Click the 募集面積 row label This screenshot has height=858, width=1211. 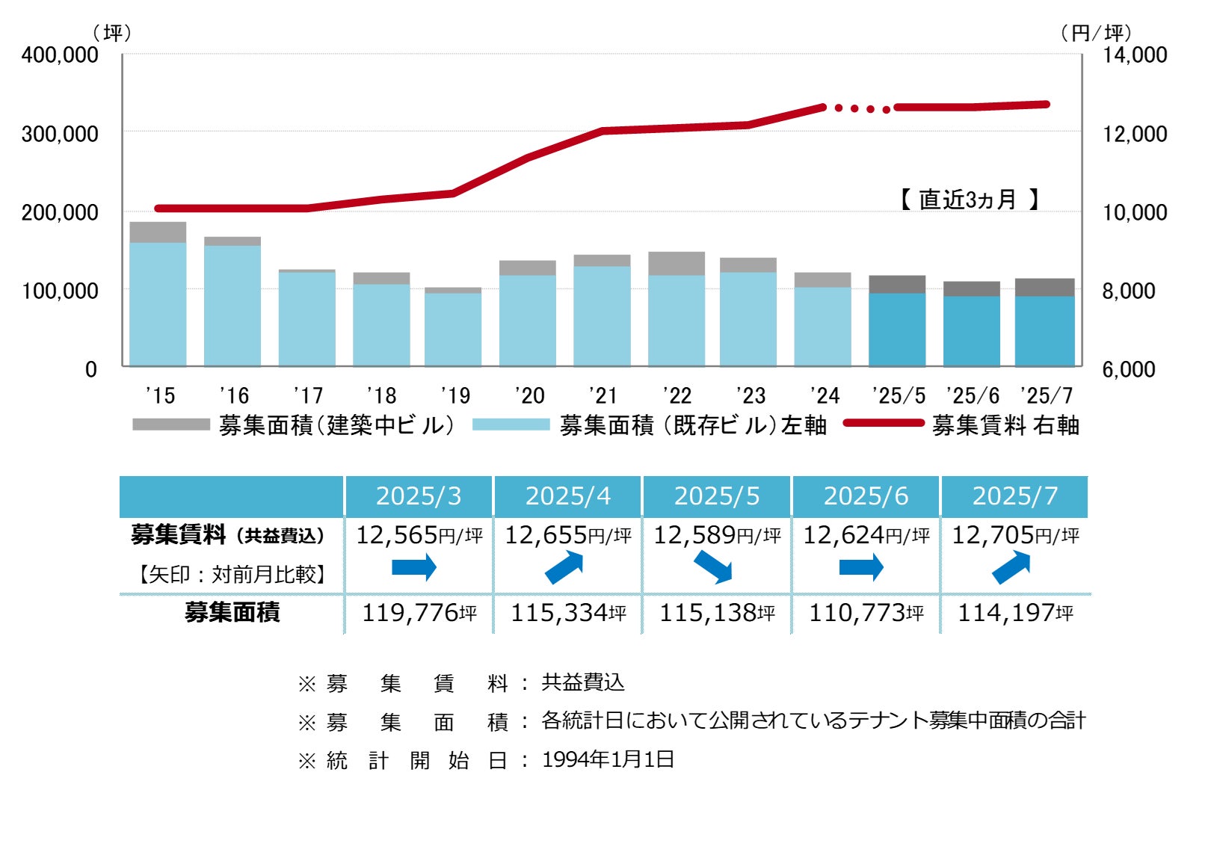coord(232,613)
